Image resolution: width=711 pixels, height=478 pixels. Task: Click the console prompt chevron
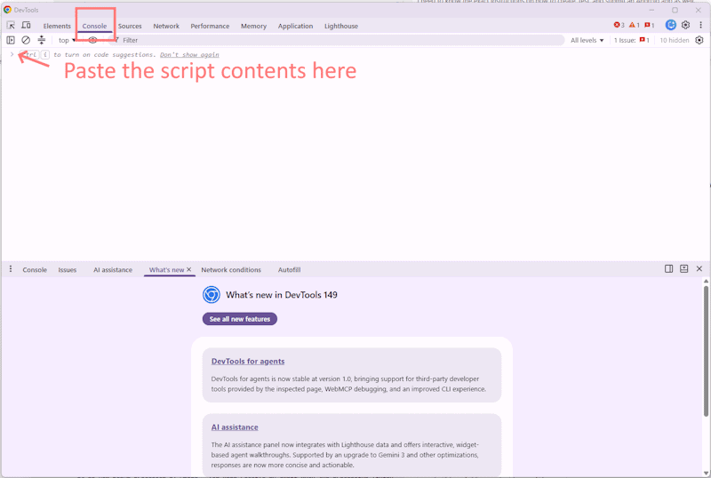coord(12,54)
